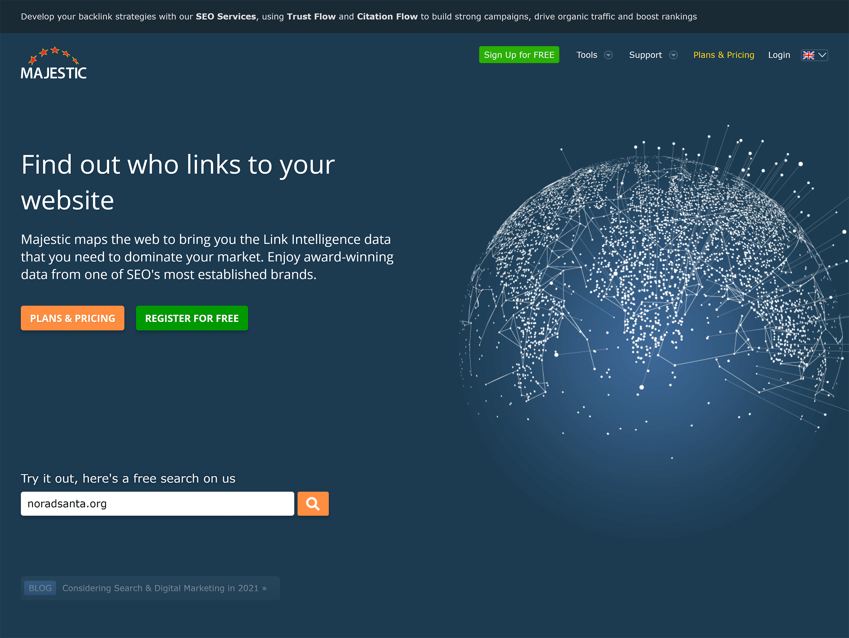The height and width of the screenshot is (638, 849).
Task: Click the Citation Flow banner text
Action: pyautogui.click(x=387, y=17)
